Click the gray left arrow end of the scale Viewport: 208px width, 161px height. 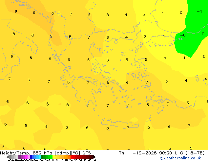[8, 157]
